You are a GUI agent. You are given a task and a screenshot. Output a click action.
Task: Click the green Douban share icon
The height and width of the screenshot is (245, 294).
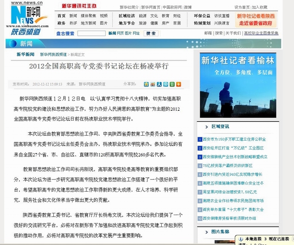(172, 85)
